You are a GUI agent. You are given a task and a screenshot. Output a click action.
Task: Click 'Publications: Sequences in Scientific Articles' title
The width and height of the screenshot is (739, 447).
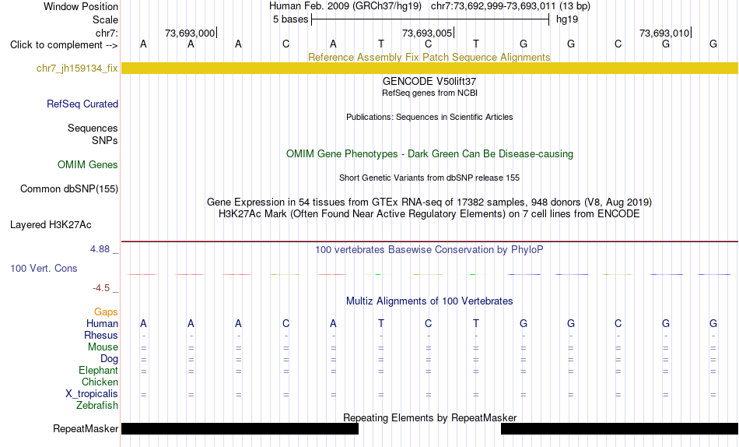429,117
